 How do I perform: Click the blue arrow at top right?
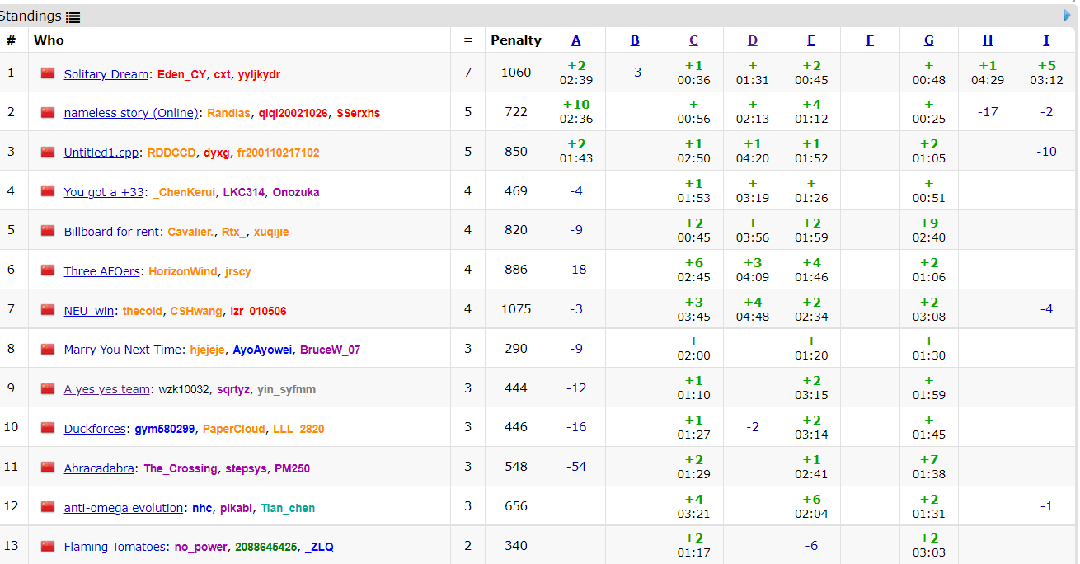(1067, 15)
